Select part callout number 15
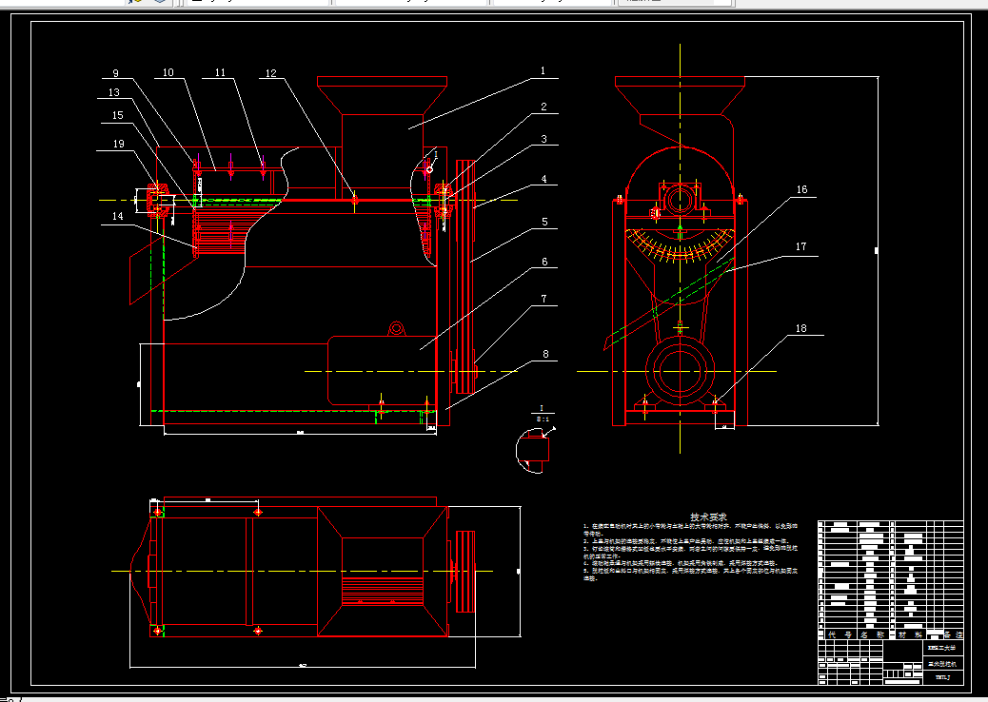This screenshot has height=702, width=988. [118, 115]
